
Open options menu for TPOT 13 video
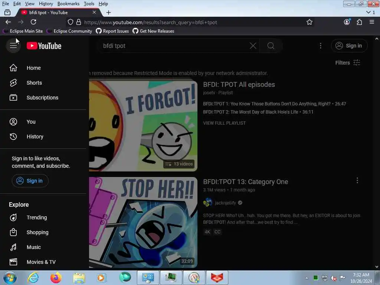357,180
